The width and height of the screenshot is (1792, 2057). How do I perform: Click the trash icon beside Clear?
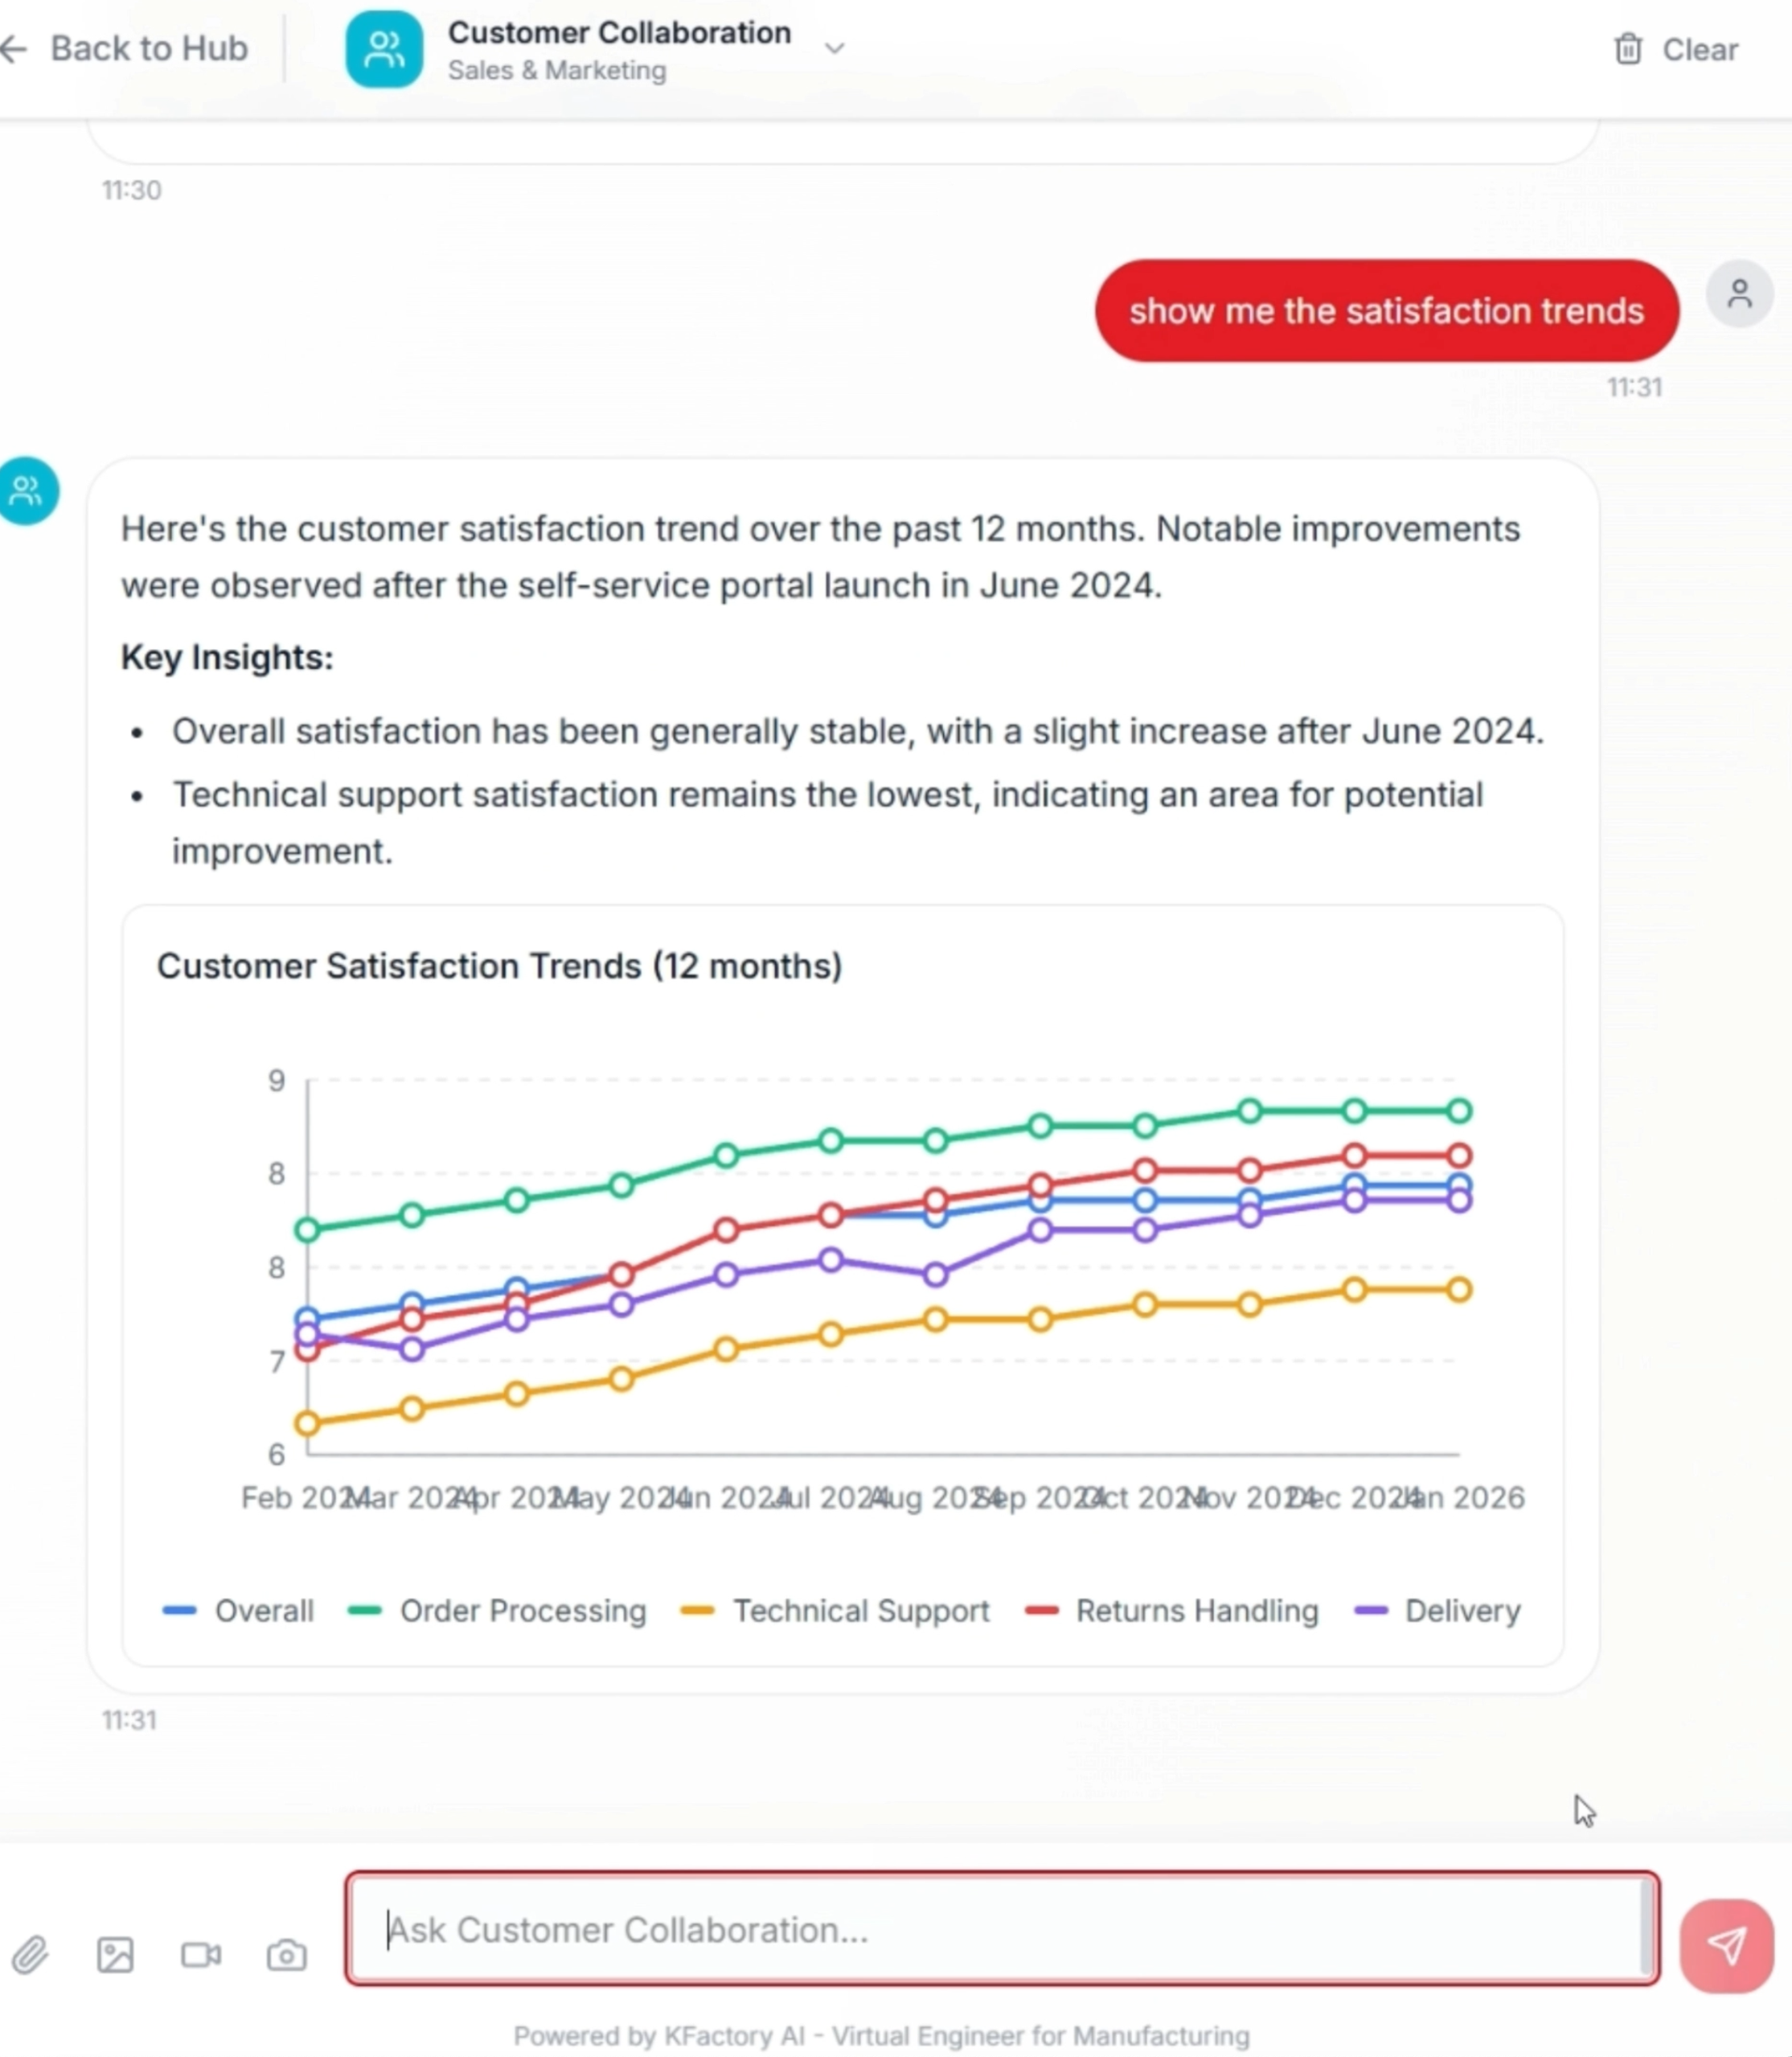(x=1628, y=48)
